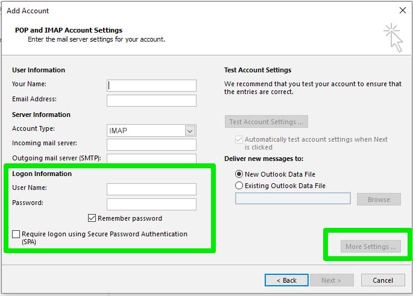Toggle the Remember password checkbox
This screenshot has width=413, height=296.
point(92,218)
